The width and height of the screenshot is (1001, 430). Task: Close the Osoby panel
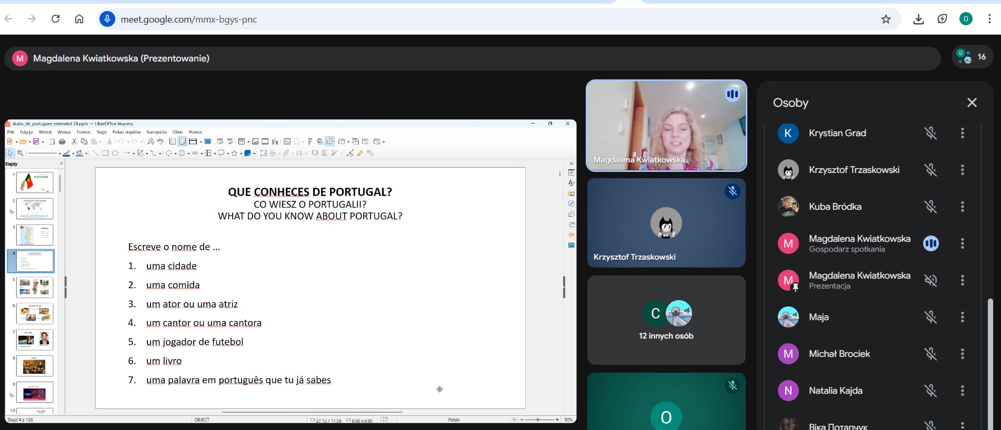(x=972, y=103)
